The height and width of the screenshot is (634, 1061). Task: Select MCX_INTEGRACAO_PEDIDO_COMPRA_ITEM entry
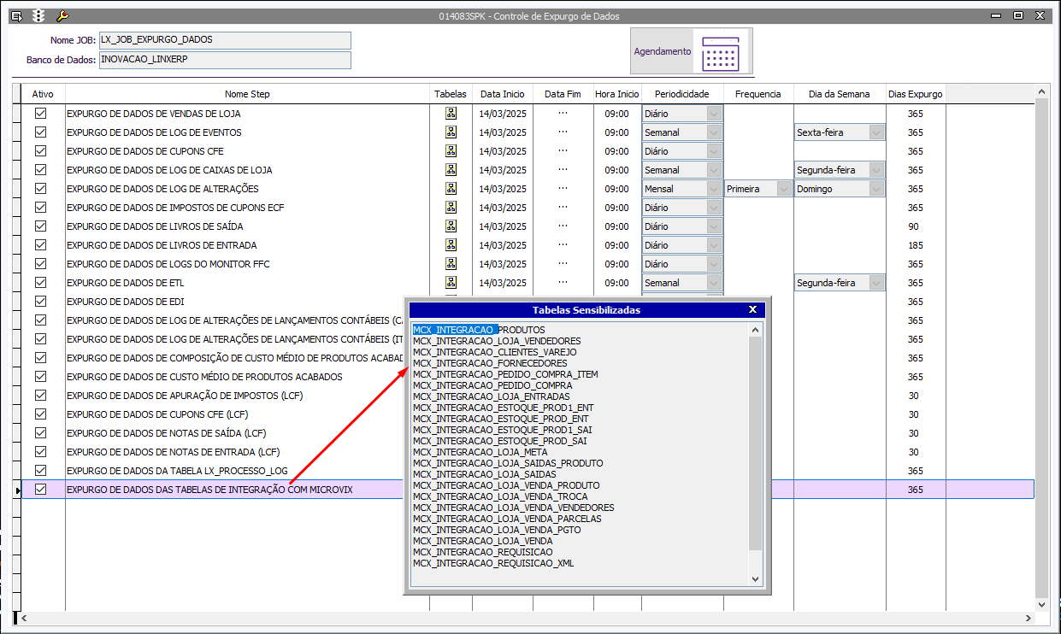[x=505, y=374]
